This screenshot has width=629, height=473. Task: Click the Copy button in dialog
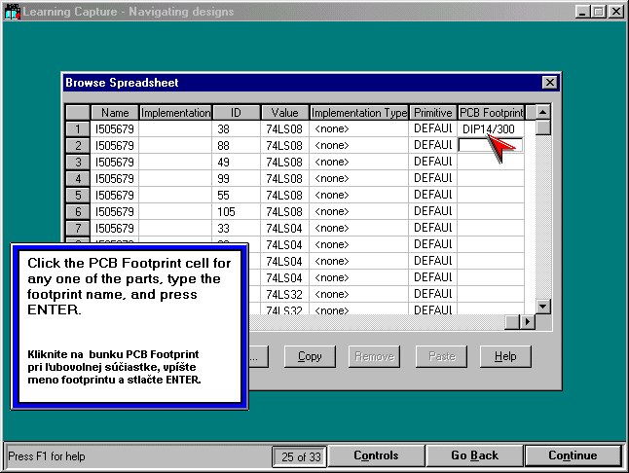click(x=310, y=356)
